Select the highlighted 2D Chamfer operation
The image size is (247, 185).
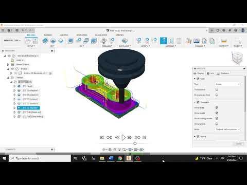(x=28, y=108)
